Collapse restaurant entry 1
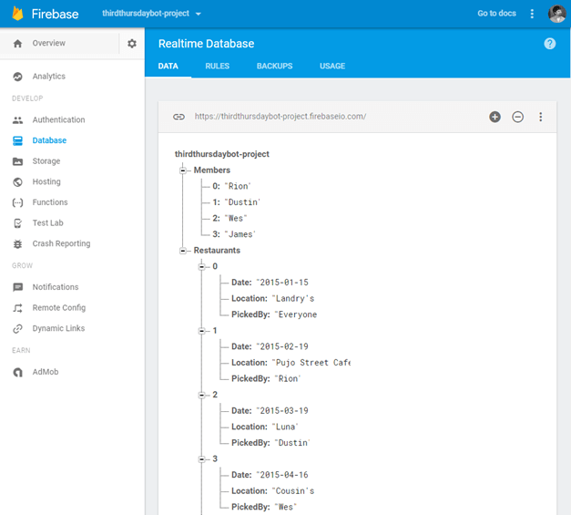This screenshot has width=571, height=515. pyautogui.click(x=202, y=331)
